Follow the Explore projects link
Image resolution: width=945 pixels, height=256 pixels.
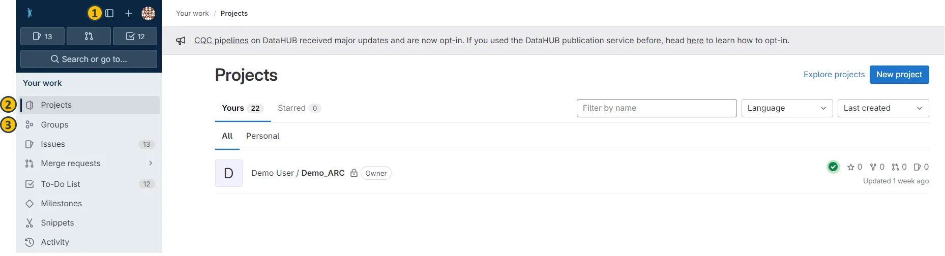(834, 75)
